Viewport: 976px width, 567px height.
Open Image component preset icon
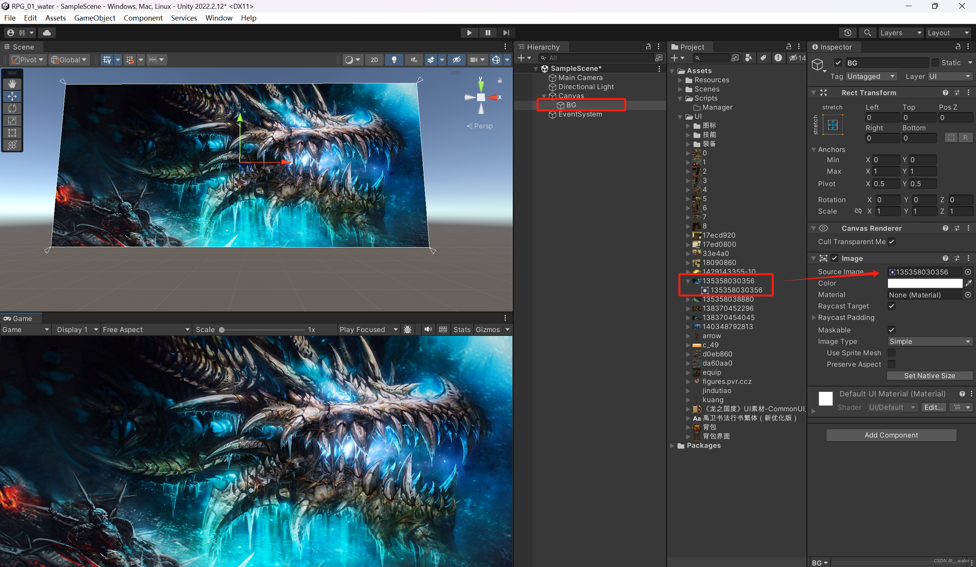pyautogui.click(x=957, y=258)
